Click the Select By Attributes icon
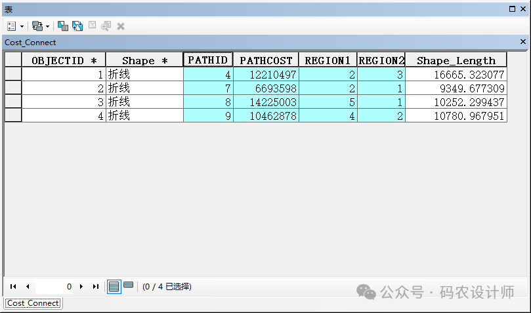531x313 pixels. [x=63, y=26]
